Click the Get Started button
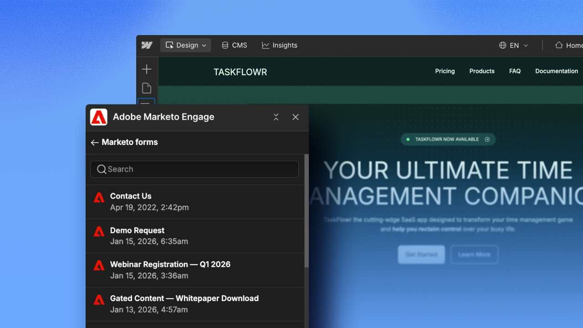The height and width of the screenshot is (328, 583). pos(421,254)
